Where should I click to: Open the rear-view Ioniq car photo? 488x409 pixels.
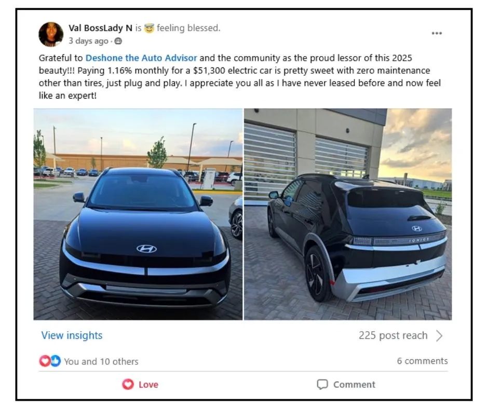tap(348, 214)
